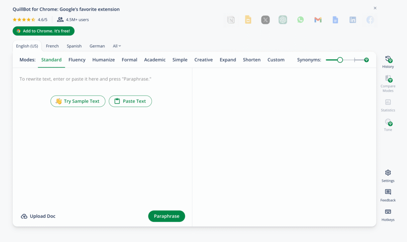
Task: Switch to the Spanish language tab
Action: (74, 46)
